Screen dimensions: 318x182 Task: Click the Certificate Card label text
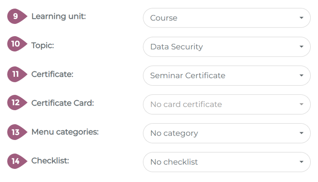(62, 103)
